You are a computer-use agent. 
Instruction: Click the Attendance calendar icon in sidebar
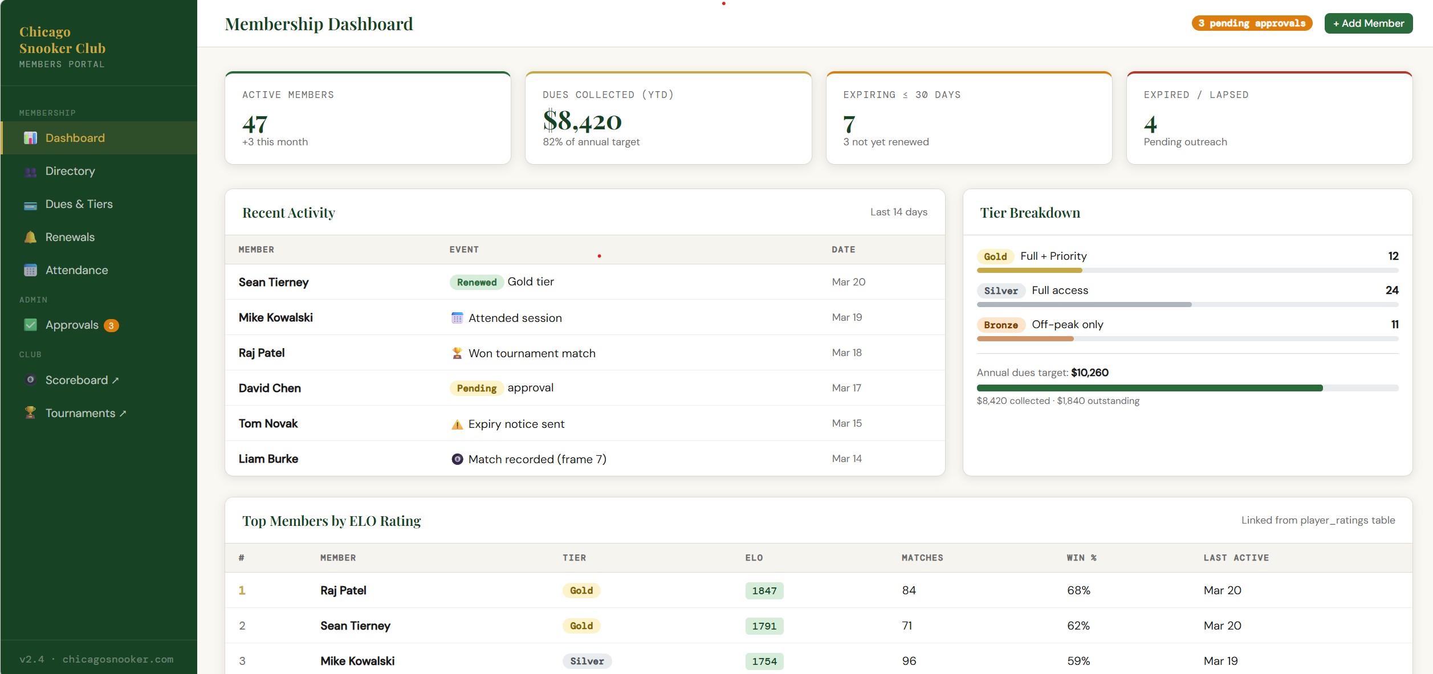(x=30, y=270)
